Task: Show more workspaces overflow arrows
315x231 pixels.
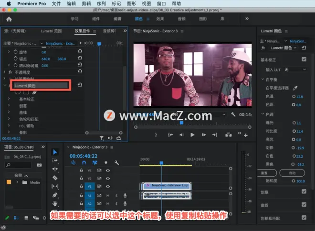Action: coord(247,19)
